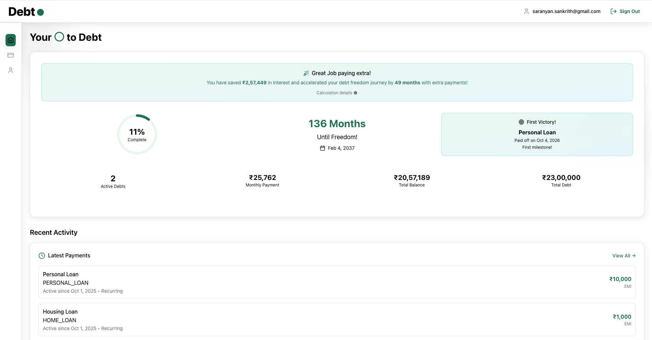Click the Latest Payments title
Viewport: 652px width, 340px height.
pos(69,256)
